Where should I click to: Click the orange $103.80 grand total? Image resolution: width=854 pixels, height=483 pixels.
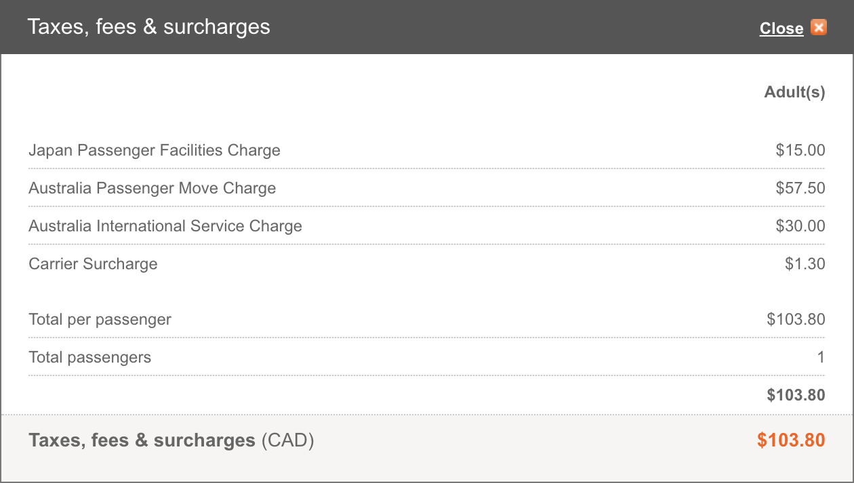pyautogui.click(x=791, y=440)
